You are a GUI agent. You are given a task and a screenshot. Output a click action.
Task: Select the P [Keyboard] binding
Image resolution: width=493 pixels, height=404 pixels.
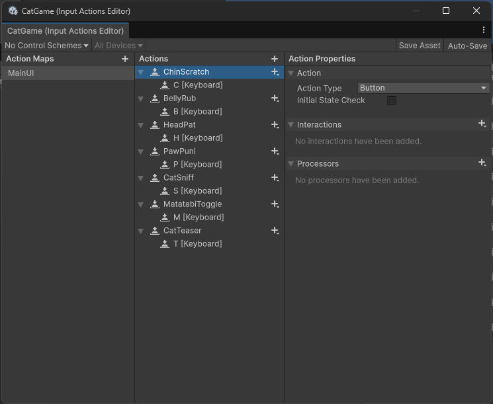[197, 165]
